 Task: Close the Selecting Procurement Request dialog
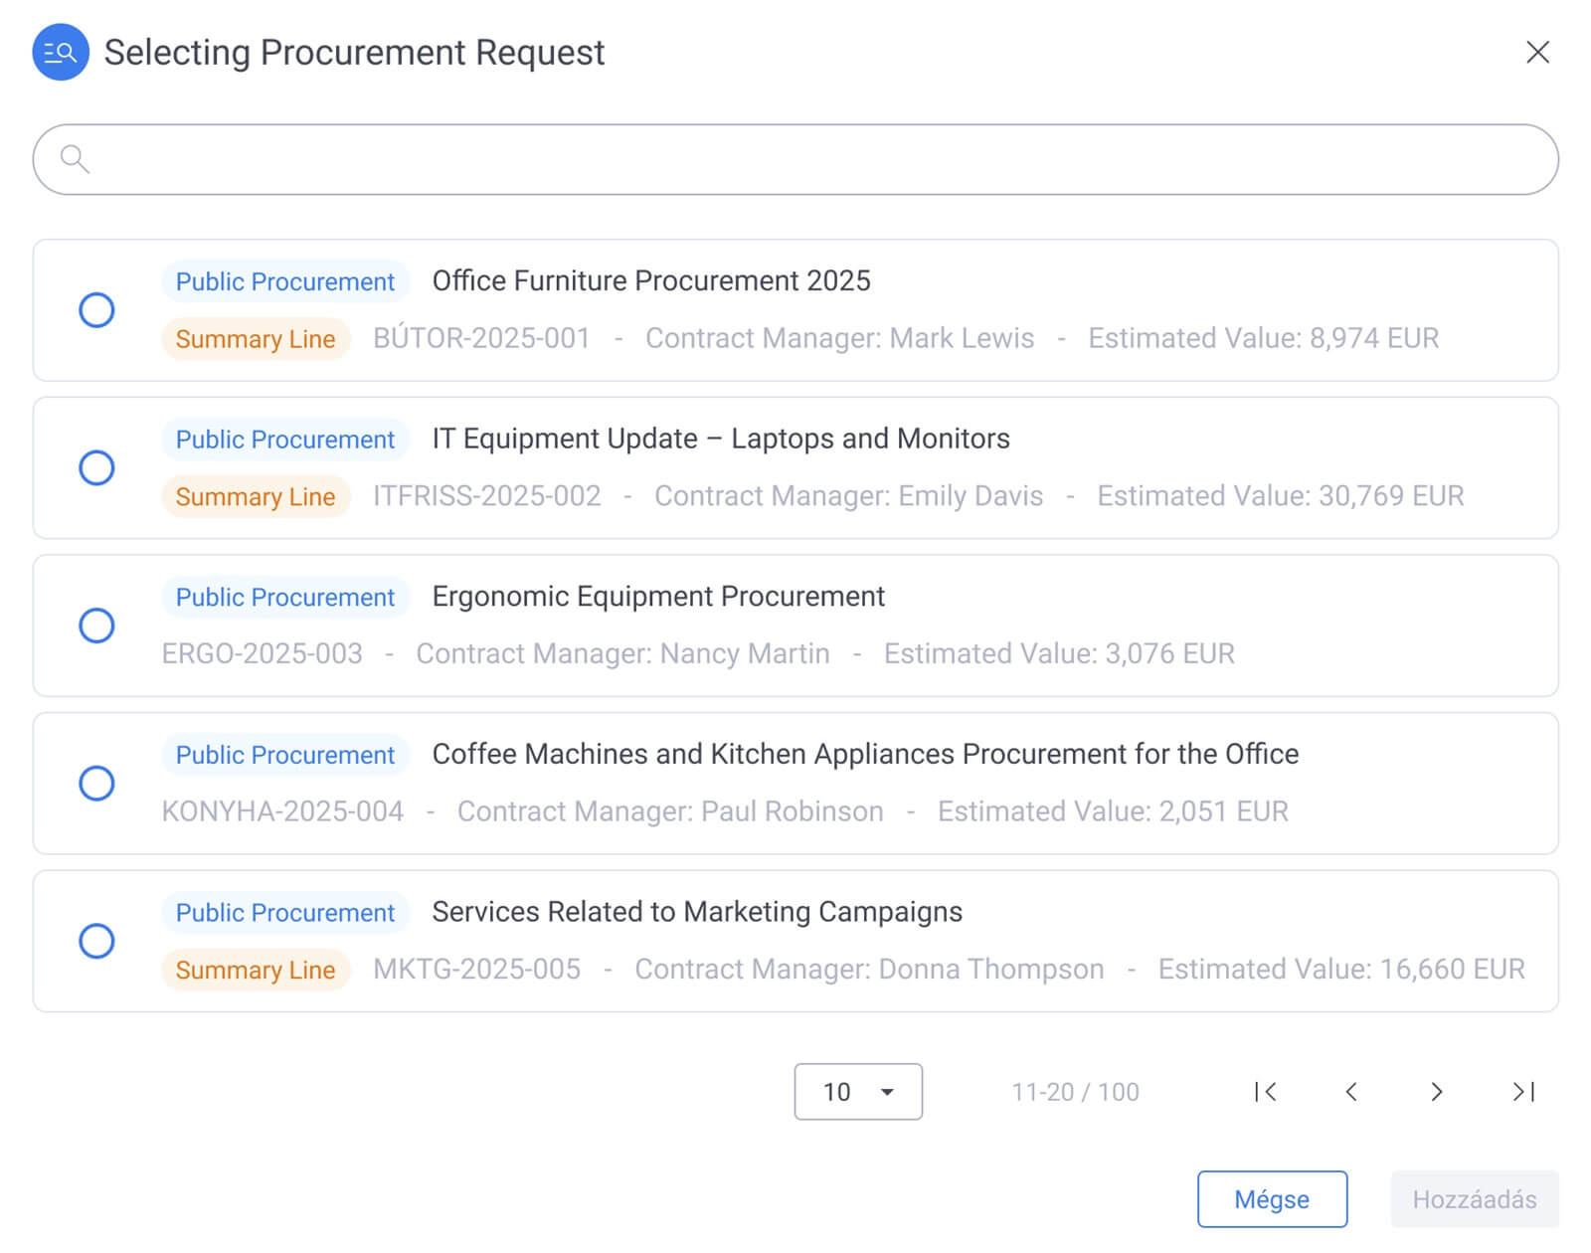[x=1537, y=53]
